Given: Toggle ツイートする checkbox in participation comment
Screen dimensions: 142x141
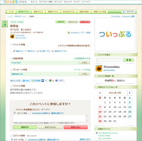Looking at the screenshot, I should point(15,113).
